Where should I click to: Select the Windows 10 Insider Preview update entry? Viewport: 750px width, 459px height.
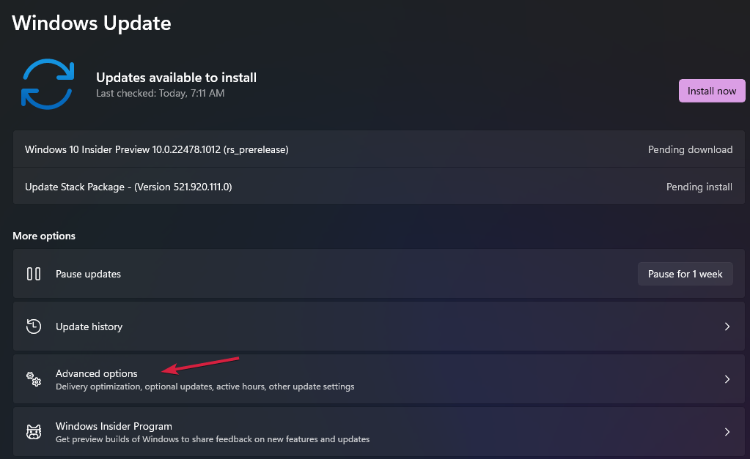pyautogui.click(x=156, y=149)
